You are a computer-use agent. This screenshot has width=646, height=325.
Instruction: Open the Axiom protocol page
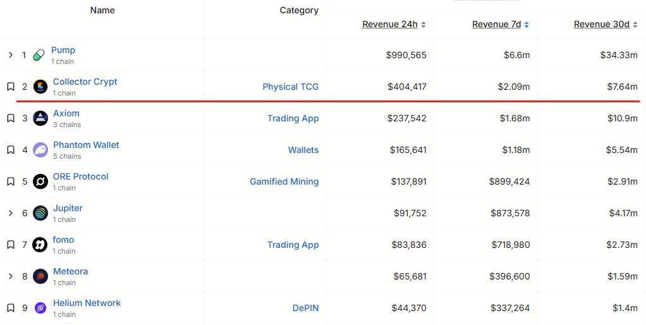coord(66,113)
